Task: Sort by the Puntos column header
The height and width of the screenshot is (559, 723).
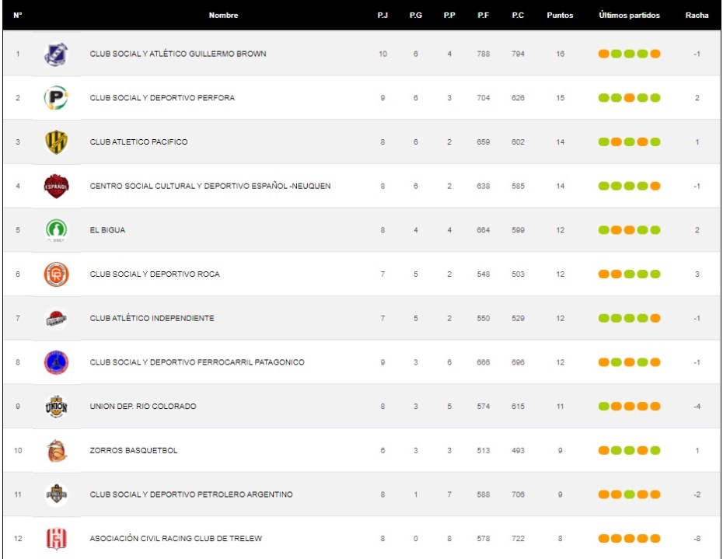Action: pyautogui.click(x=560, y=16)
